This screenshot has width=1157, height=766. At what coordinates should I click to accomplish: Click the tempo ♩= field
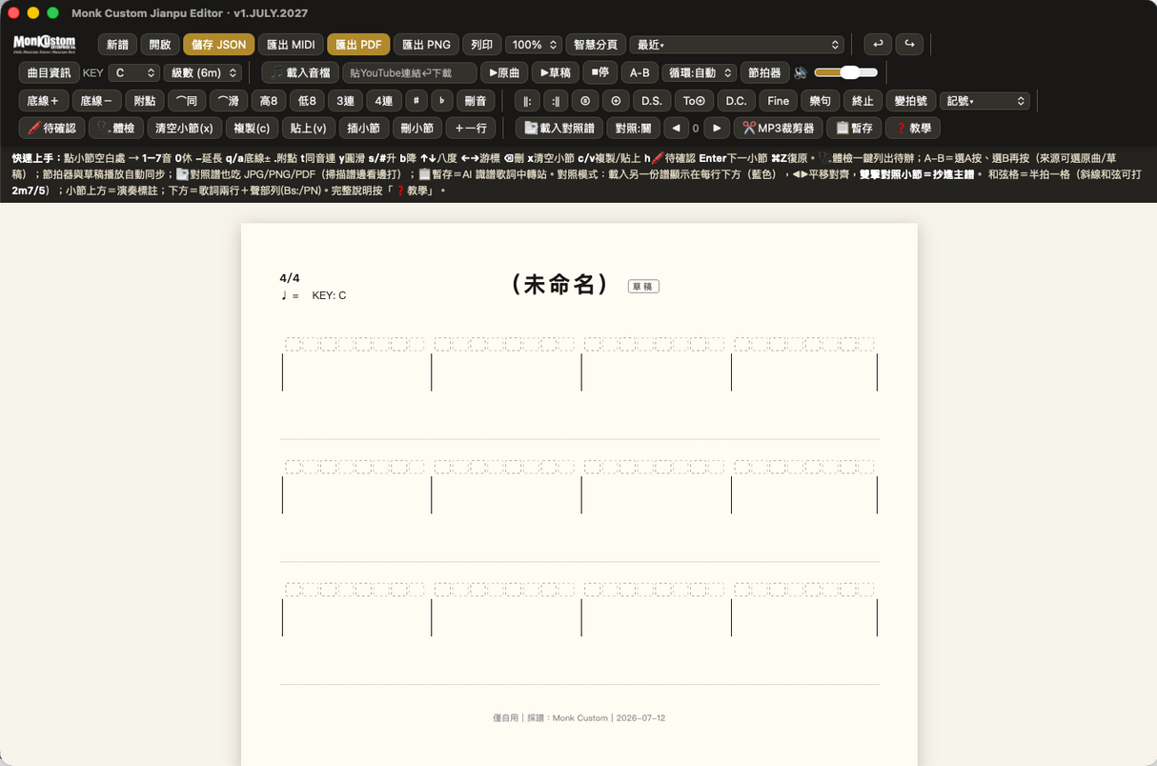pyautogui.click(x=290, y=295)
